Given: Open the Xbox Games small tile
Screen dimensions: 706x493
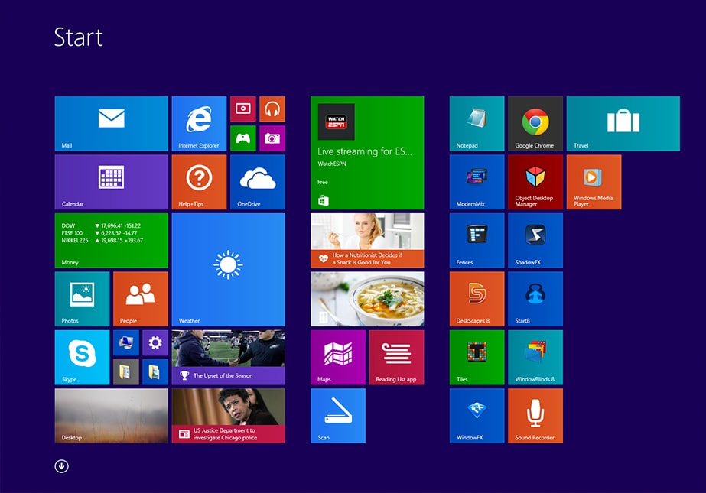Looking at the screenshot, I should [243, 138].
